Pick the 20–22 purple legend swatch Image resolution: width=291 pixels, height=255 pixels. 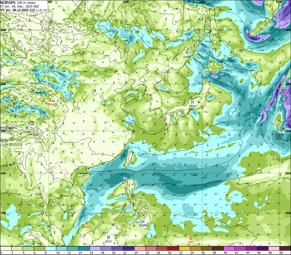pyautogui.click(x=118, y=248)
